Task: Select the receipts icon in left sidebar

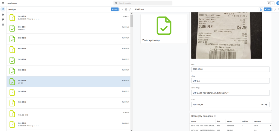Action: tap(3, 9)
